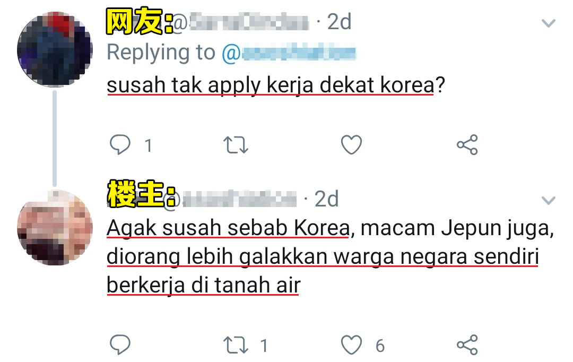The height and width of the screenshot is (362, 573).
Task: Like the 'susah tak apply kerja' tweet
Action: 351,145
